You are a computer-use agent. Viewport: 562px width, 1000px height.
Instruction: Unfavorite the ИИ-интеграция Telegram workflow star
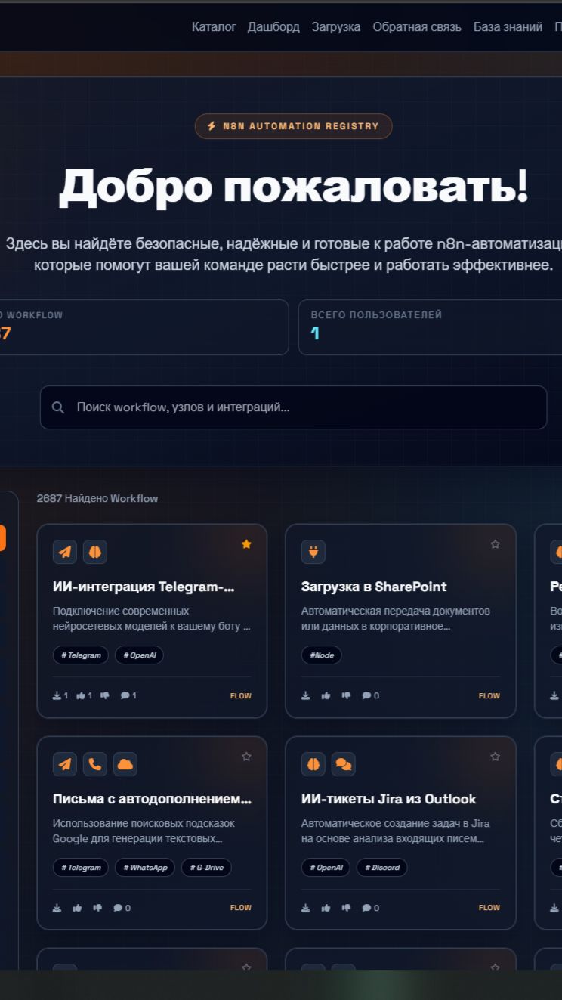point(246,544)
